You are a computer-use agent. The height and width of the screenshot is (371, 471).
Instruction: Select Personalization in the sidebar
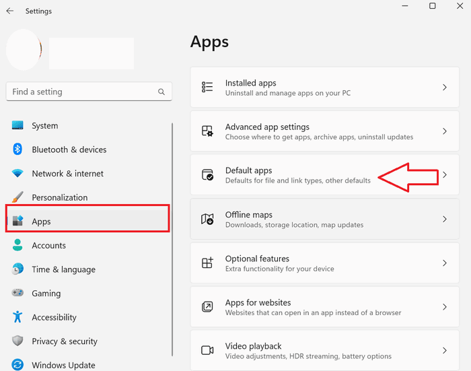[x=87, y=197]
